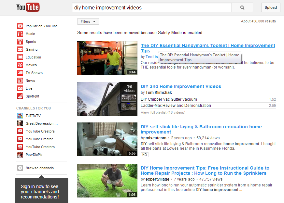Image resolution: width=284 pixels, height=203 pixels.
Task: Play the 1:06 sprinklers video thumbnail
Action: pyautogui.click(x=107, y=181)
